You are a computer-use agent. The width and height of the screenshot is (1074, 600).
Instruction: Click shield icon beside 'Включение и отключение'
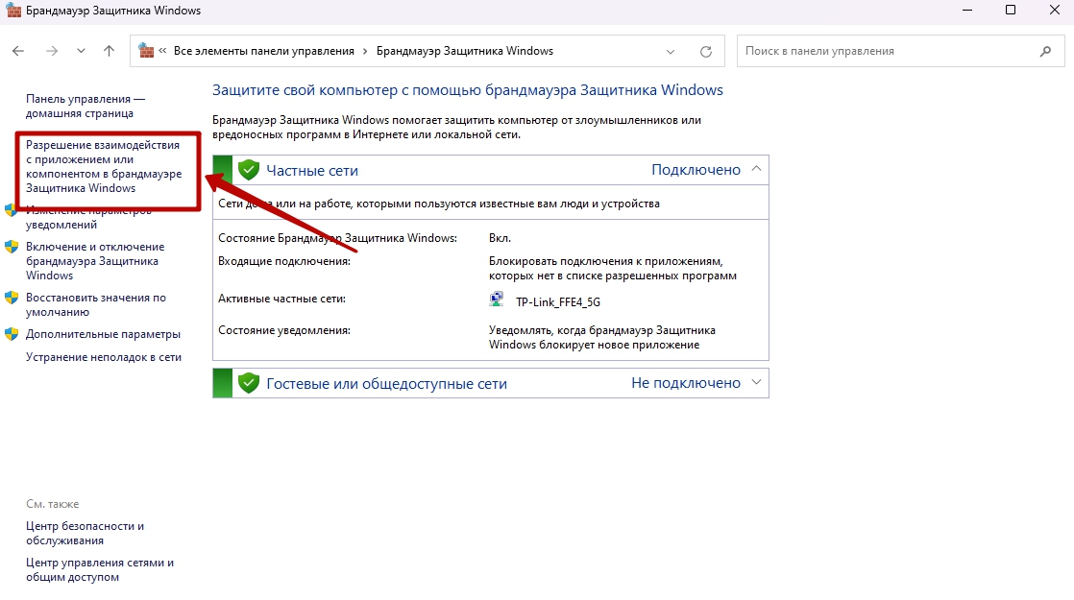click(x=12, y=247)
